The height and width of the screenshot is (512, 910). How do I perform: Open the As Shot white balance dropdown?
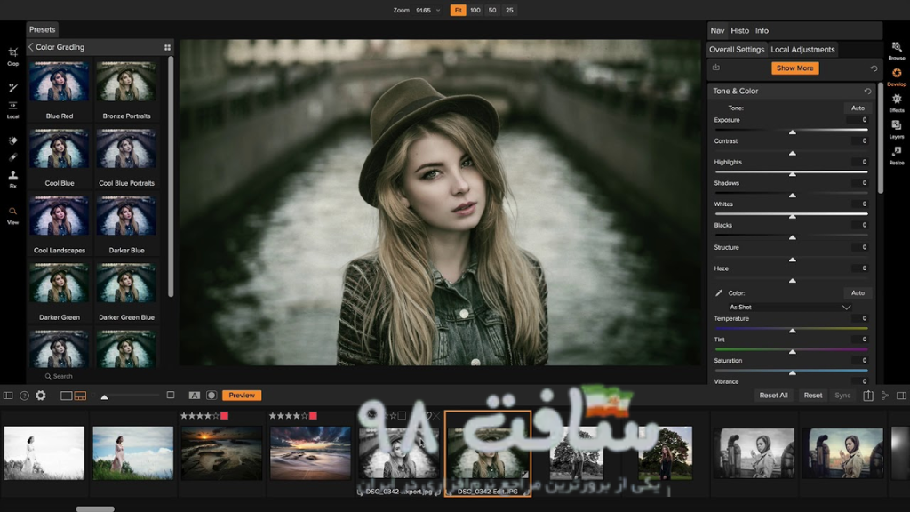(x=790, y=307)
